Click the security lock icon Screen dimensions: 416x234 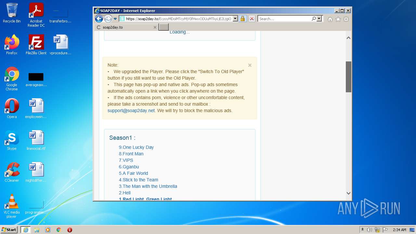(x=242, y=19)
